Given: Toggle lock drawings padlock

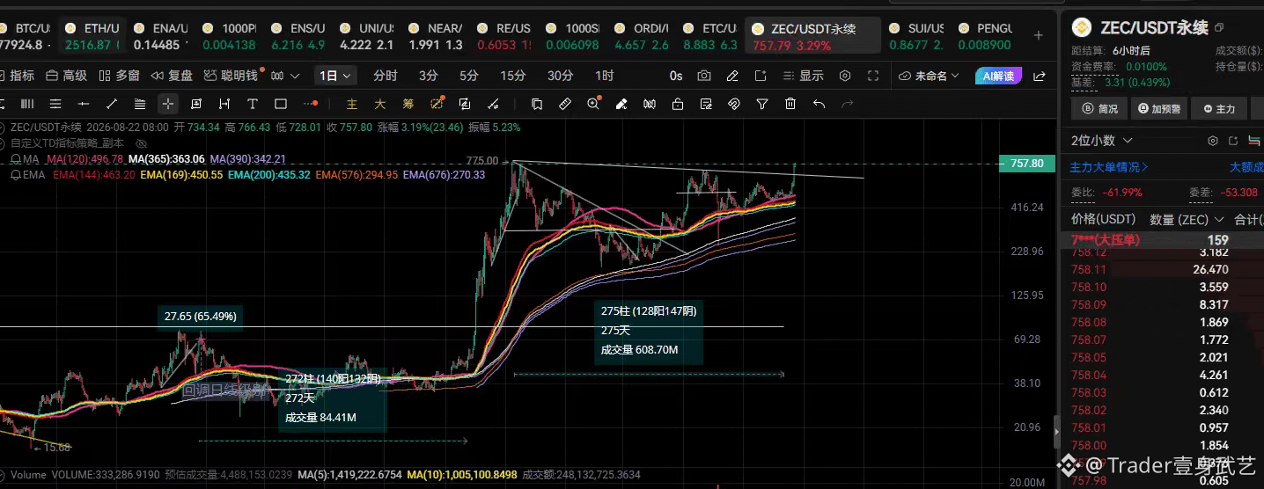Looking at the screenshot, I should pos(678,104).
